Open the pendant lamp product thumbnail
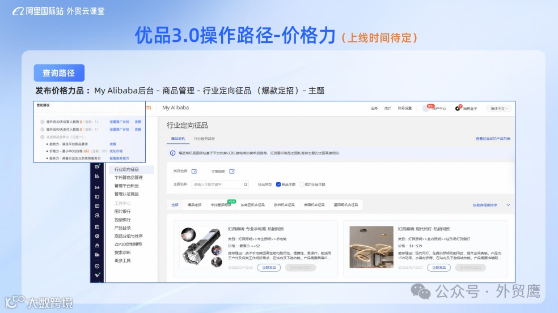The height and width of the screenshot is (313, 558). [x=371, y=247]
